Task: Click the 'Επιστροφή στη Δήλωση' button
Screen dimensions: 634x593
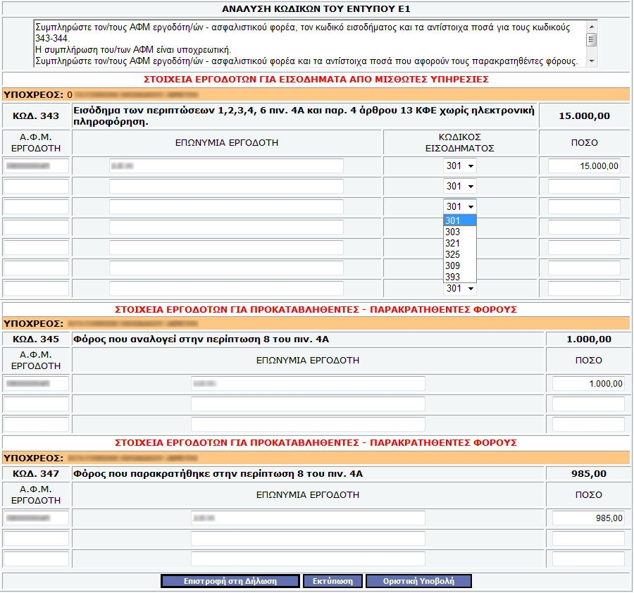Action: [230, 581]
